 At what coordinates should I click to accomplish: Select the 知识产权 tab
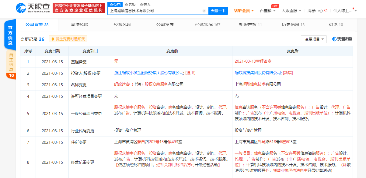250,25
